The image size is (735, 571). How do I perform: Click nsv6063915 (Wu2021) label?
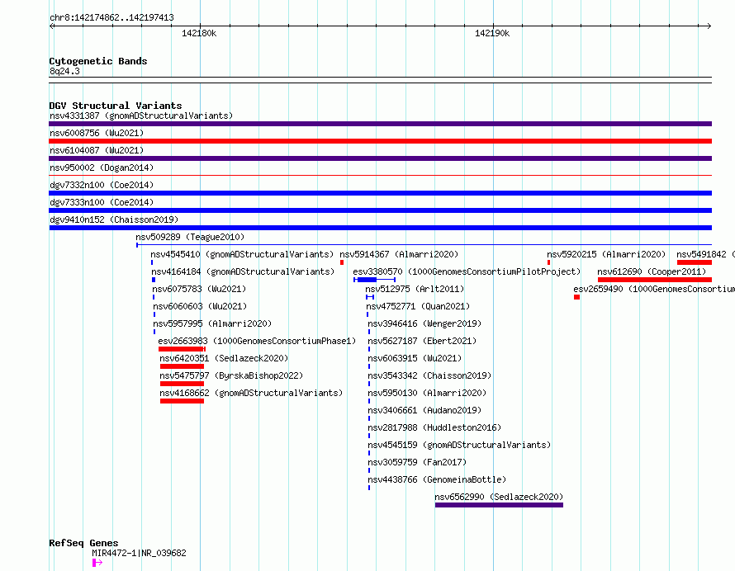click(415, 358)
